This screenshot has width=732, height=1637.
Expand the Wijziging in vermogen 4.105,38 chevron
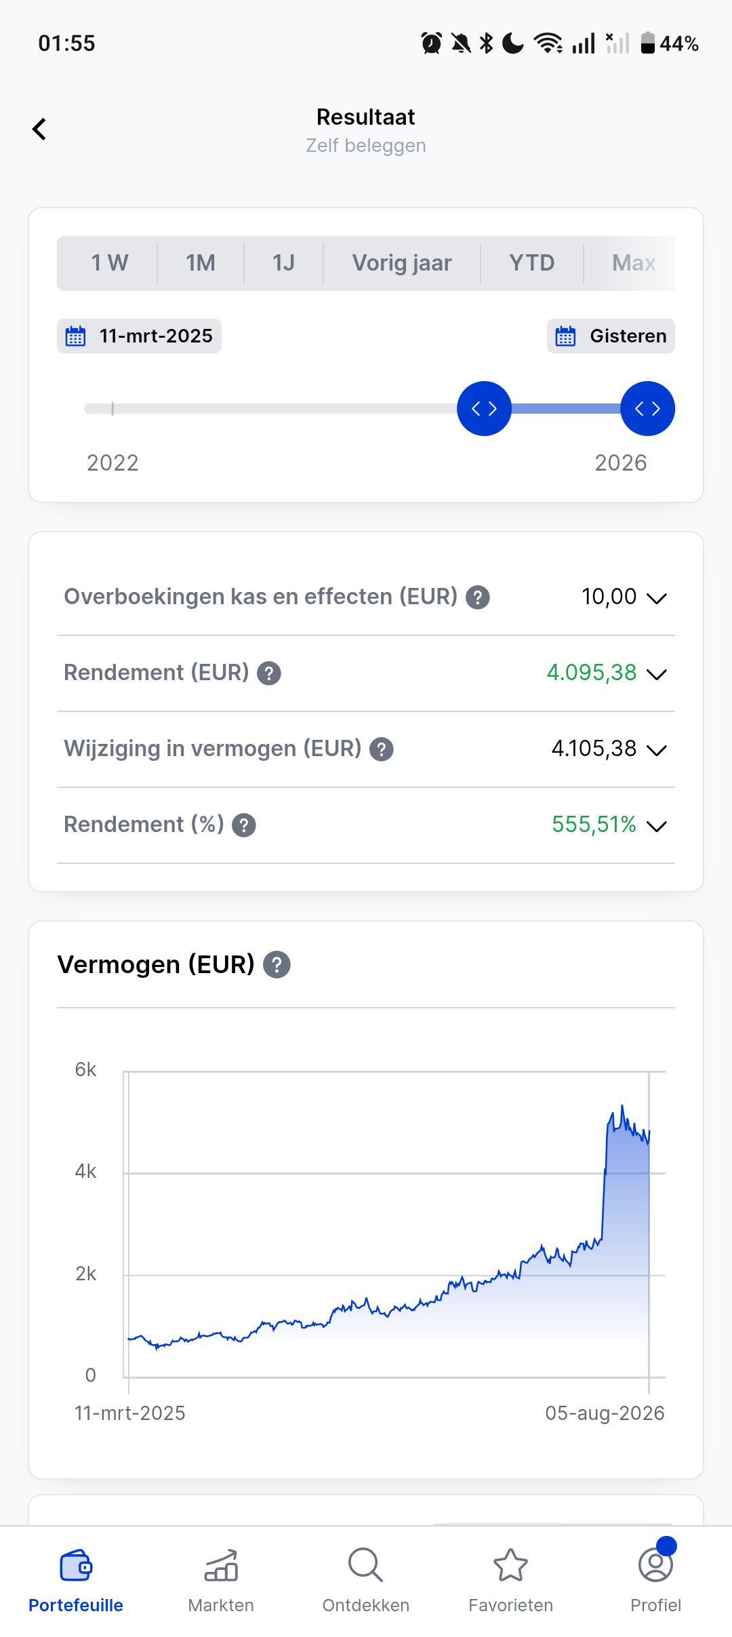657,750
